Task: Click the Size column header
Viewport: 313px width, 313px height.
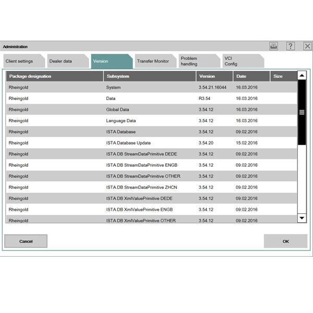Action: (x=284, y=76)
